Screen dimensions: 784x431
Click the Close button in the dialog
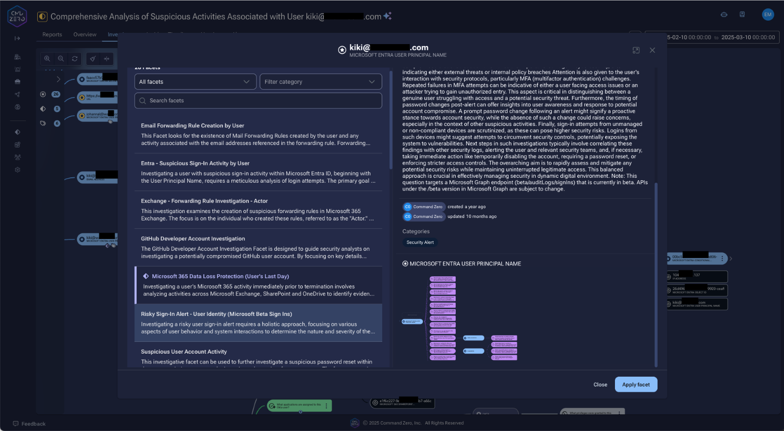coord(600,385)
